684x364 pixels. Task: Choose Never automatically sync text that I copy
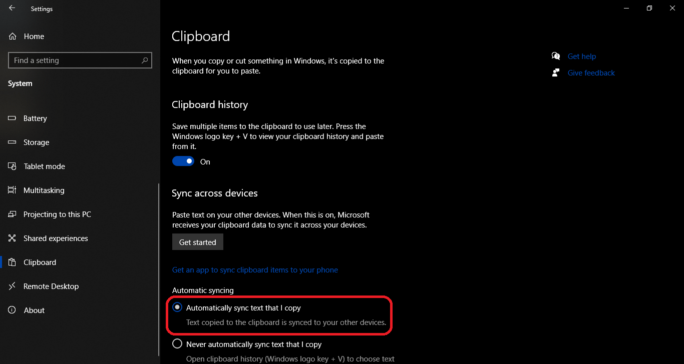pyautogui.click(x=177, y=343)
